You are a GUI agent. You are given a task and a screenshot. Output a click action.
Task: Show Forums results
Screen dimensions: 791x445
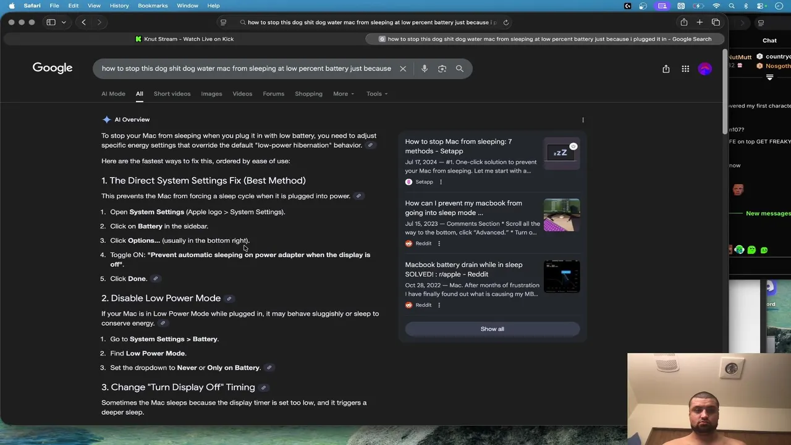click(274, 94)
